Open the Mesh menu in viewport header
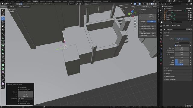193x108 pixels. (x=37, y=4)
